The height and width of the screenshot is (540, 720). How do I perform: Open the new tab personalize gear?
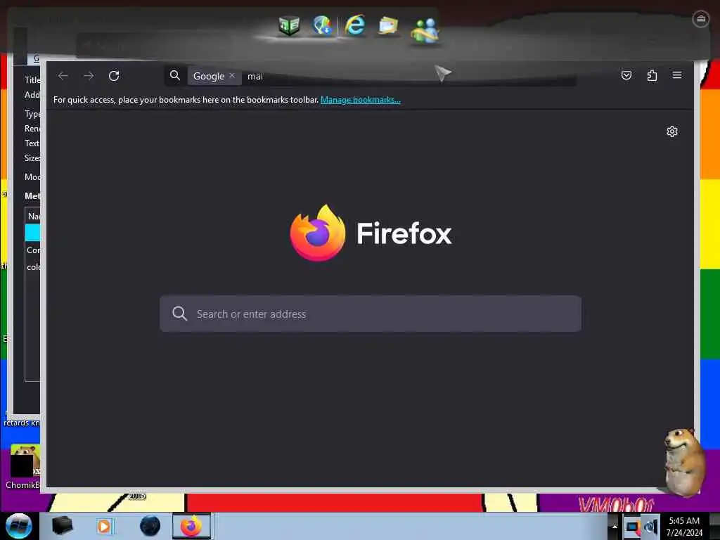(x=671, y=131)
